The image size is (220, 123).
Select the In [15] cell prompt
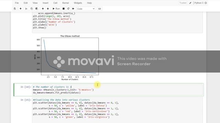26,100
